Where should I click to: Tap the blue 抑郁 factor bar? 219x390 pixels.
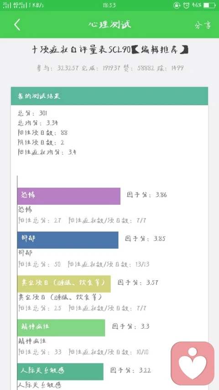pos(68,240)
